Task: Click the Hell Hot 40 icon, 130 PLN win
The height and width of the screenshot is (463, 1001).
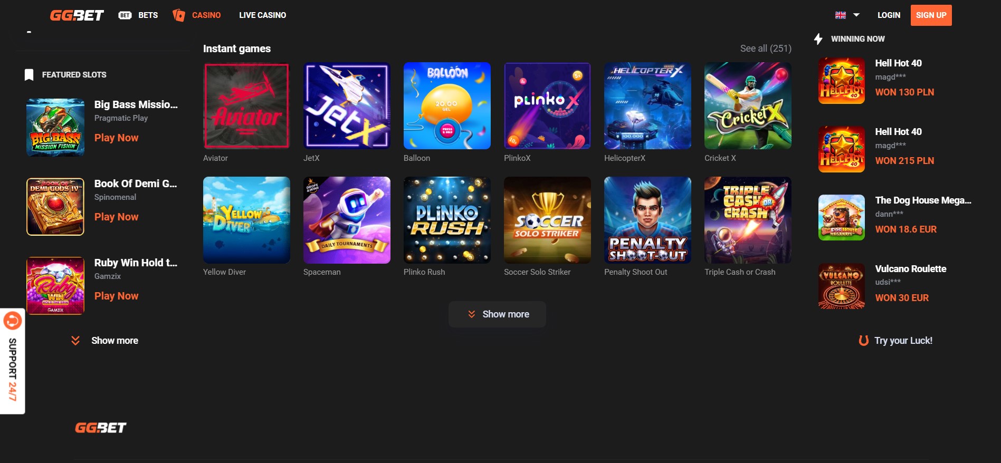Action: (x=842, y=81)
